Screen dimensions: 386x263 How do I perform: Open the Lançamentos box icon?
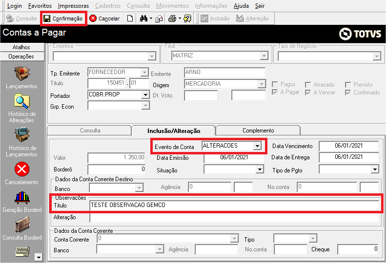click(x=21, y=73)
